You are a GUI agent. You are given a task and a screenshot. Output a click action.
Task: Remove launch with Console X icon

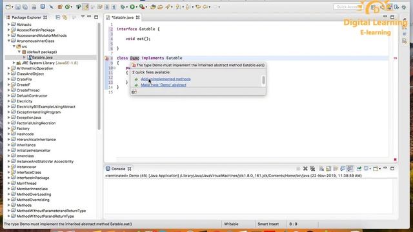click(x=305, y=169)
